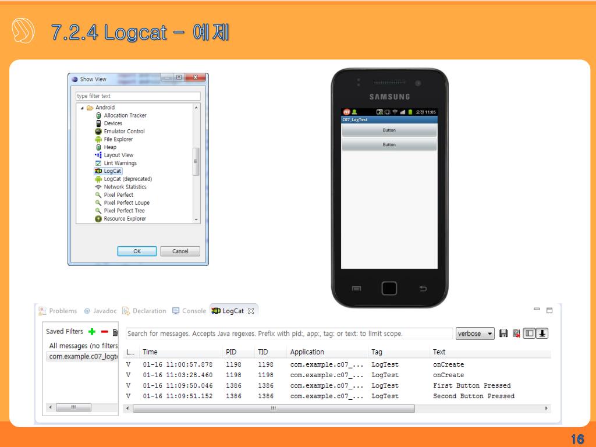The width and height of the screenshot is (596, 447).
Task: Select All messages (no filters)
Action: (x=83, y=346)
